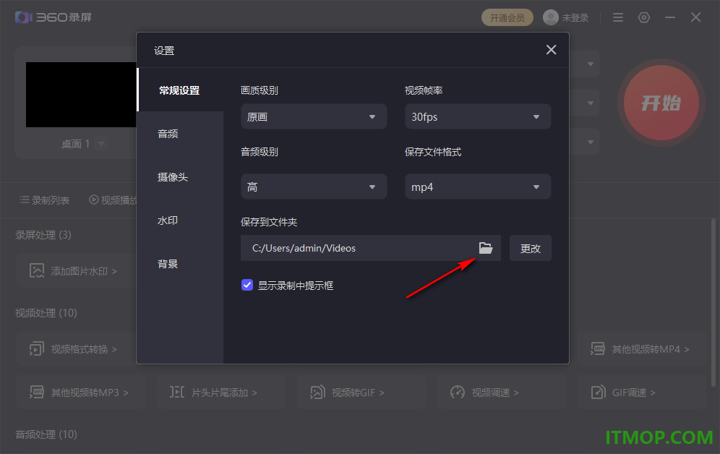Click the GIF调速 icon

pos(598,393)
